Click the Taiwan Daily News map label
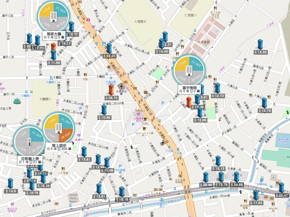 tap(73, 198)
